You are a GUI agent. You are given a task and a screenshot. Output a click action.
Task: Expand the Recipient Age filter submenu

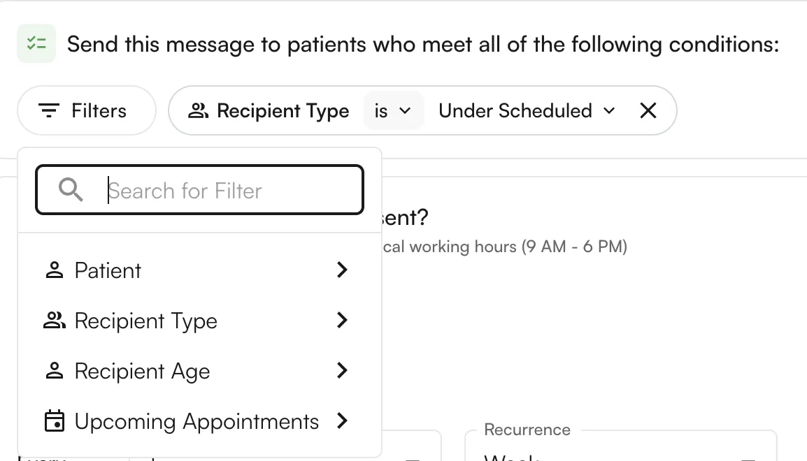click(342, 371)
